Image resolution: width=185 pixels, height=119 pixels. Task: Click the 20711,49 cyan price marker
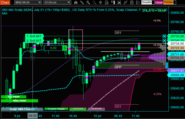click(x=176, y=54)
